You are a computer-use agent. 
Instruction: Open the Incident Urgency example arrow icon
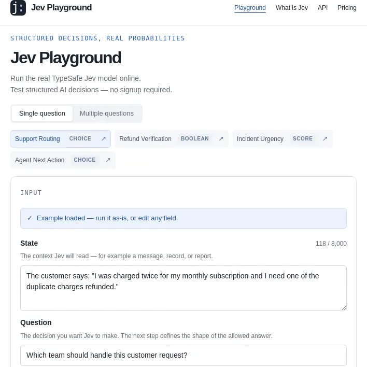coord(325,139)
